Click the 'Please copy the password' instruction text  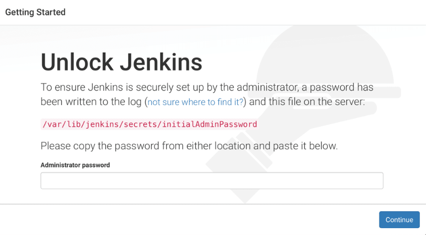tap(189, 146)
